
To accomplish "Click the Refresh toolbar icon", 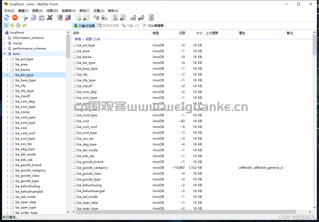I will point(6,18).
